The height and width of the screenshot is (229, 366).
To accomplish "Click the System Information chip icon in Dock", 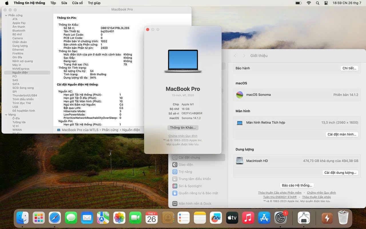I will (304, 218).
